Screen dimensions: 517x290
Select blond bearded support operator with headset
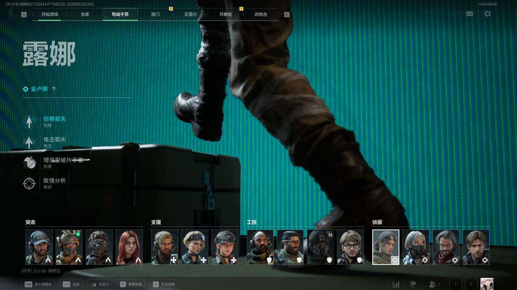[164, 247]
